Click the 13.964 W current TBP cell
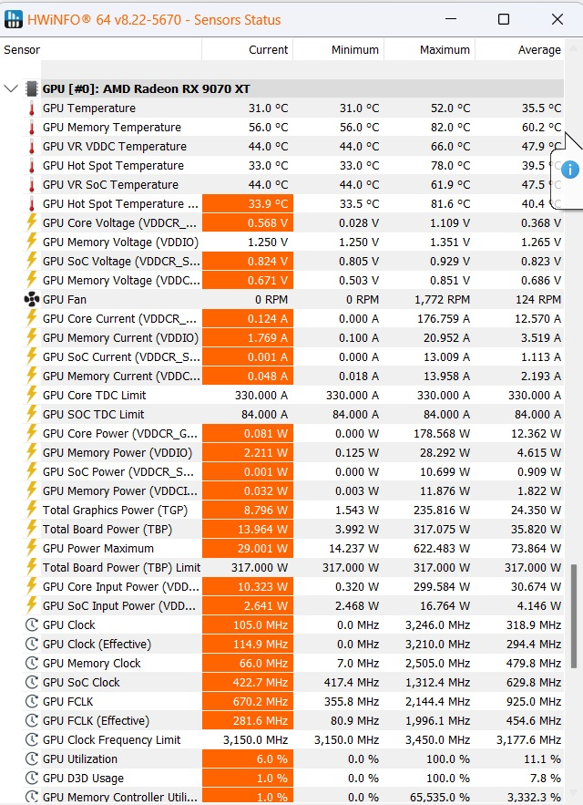The image size is (583, 805). coord(248,530)
